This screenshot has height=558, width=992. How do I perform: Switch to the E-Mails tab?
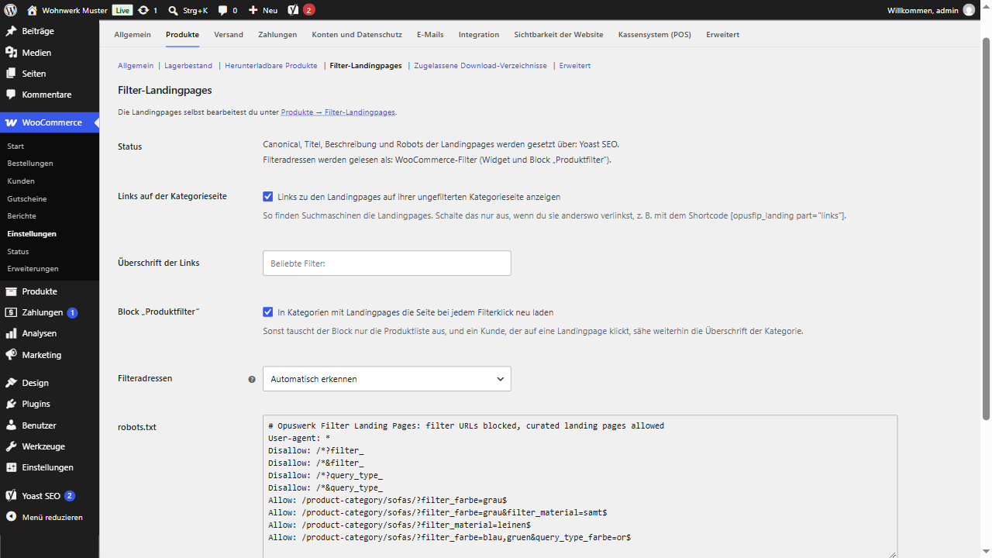click(x=430, y=35)
